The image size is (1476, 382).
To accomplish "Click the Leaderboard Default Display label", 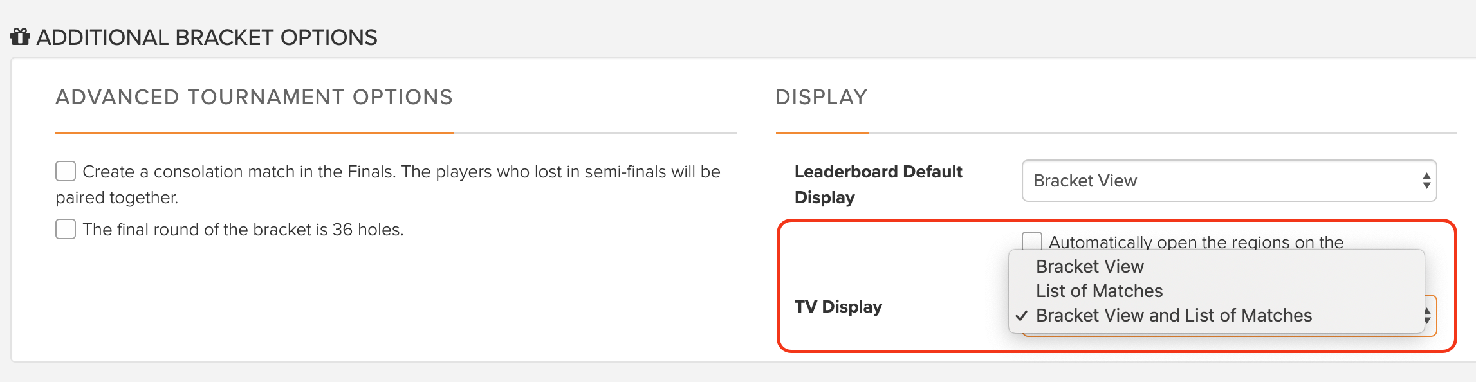I will pyautogui.click(x=878, y=185).
